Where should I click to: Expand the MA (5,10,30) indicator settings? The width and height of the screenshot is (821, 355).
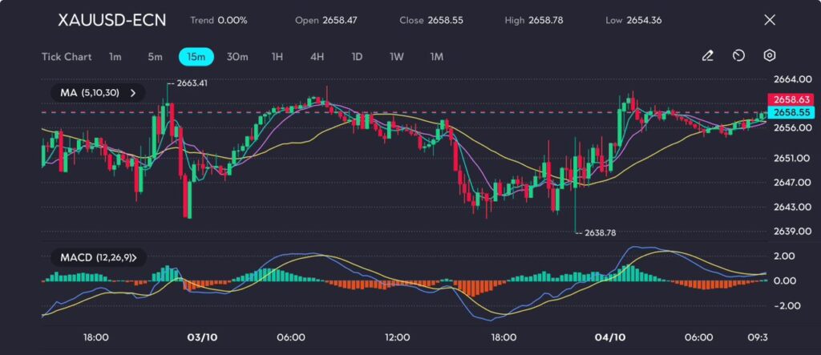click(x=98, y=93)
